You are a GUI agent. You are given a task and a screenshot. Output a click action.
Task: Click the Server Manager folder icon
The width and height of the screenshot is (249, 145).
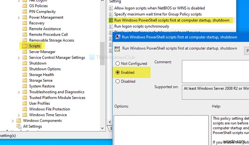click(x=25, y=52)
